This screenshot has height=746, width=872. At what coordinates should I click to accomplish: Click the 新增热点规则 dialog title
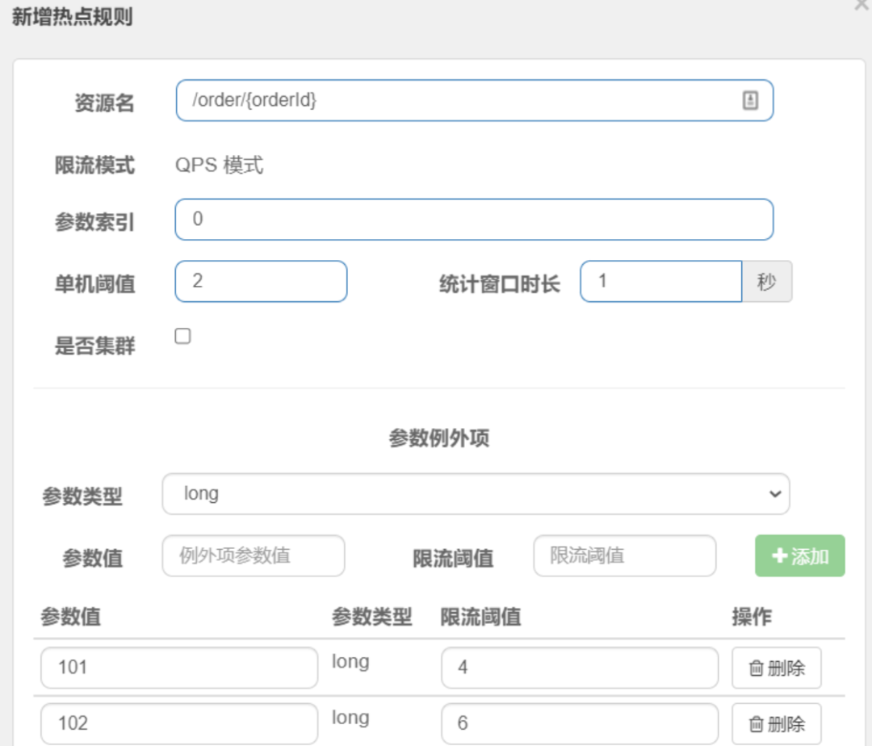(x=73, y=17)
